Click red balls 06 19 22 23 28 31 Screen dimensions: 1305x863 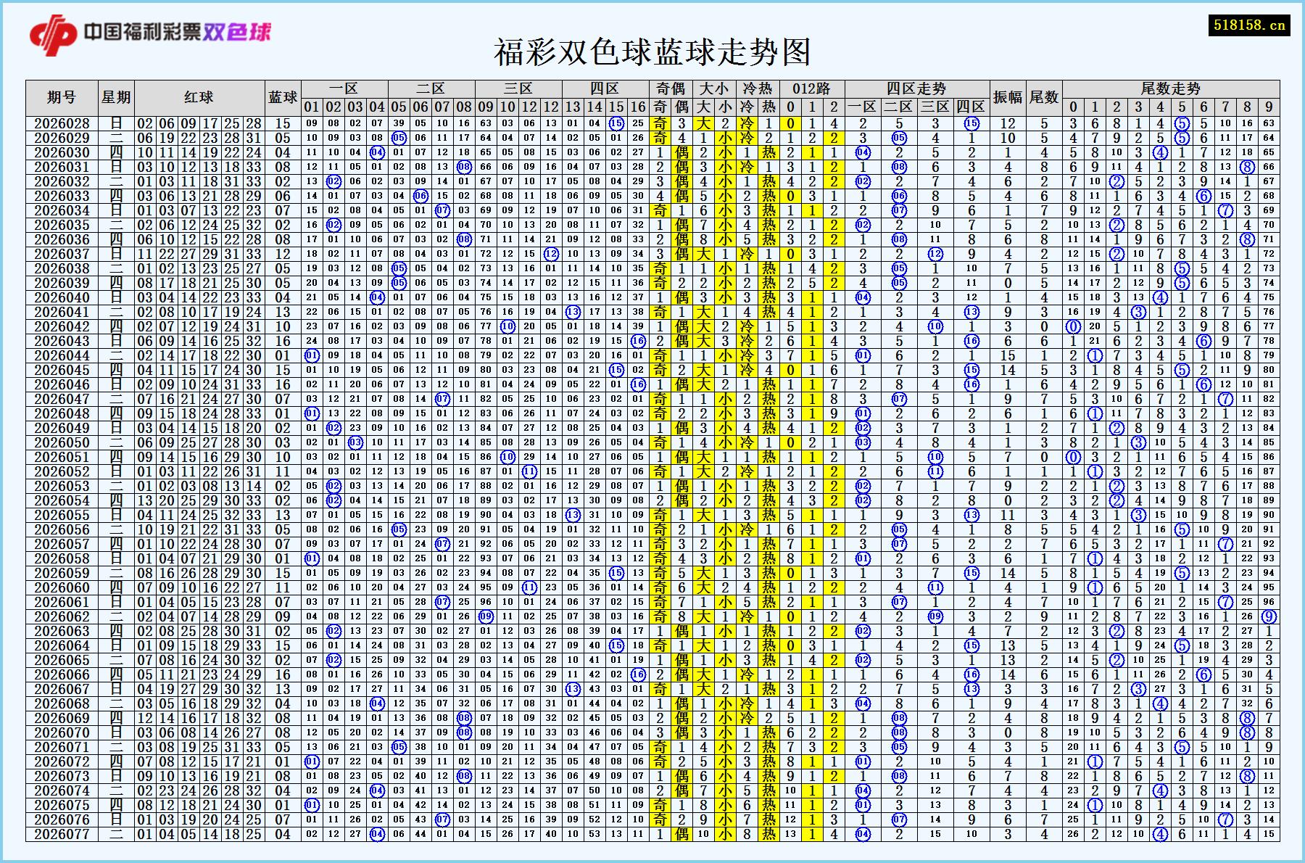point(199,138)
